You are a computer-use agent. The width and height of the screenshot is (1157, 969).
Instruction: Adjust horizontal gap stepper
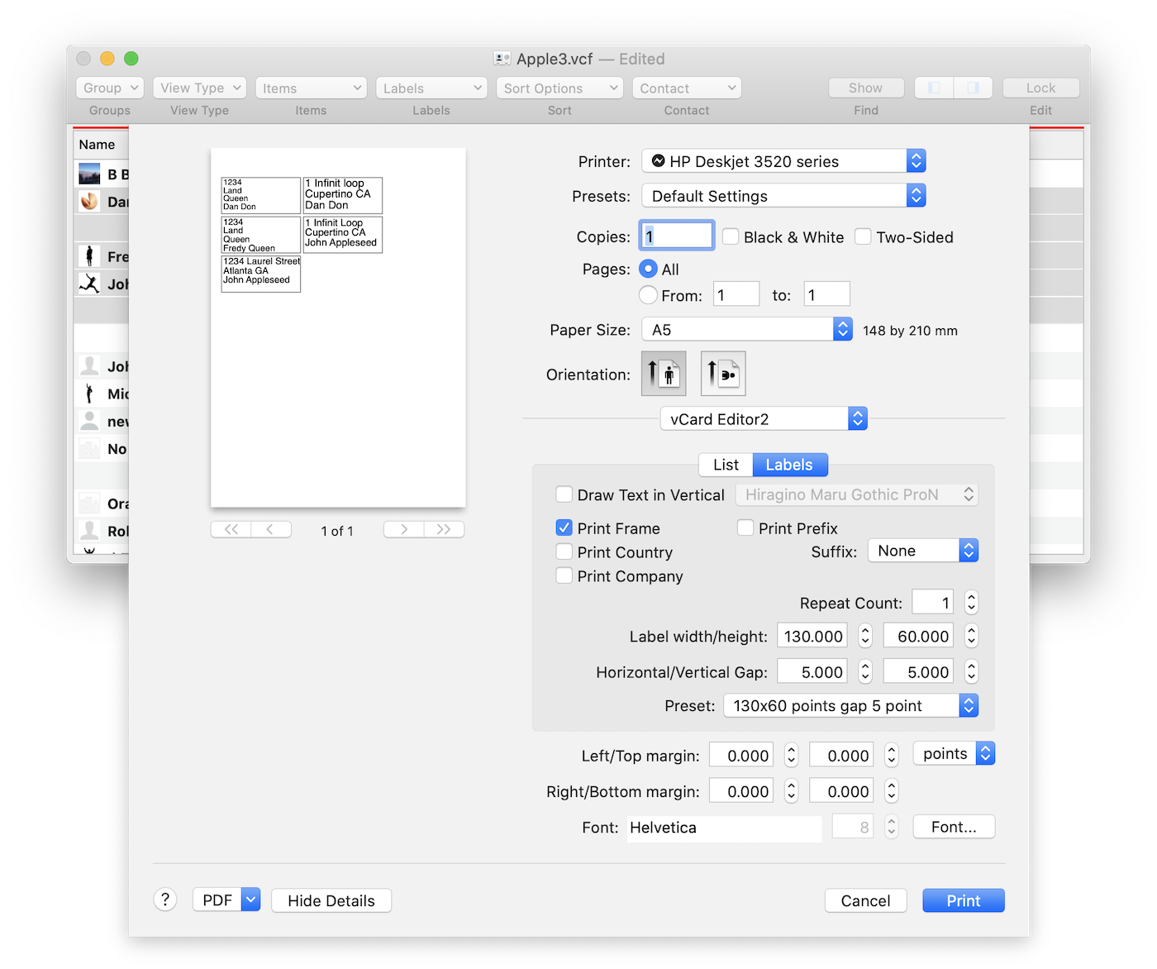pyautogui.click(x=865, y=671)
